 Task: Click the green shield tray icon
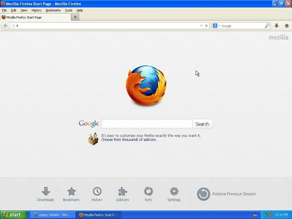(265, 215)
